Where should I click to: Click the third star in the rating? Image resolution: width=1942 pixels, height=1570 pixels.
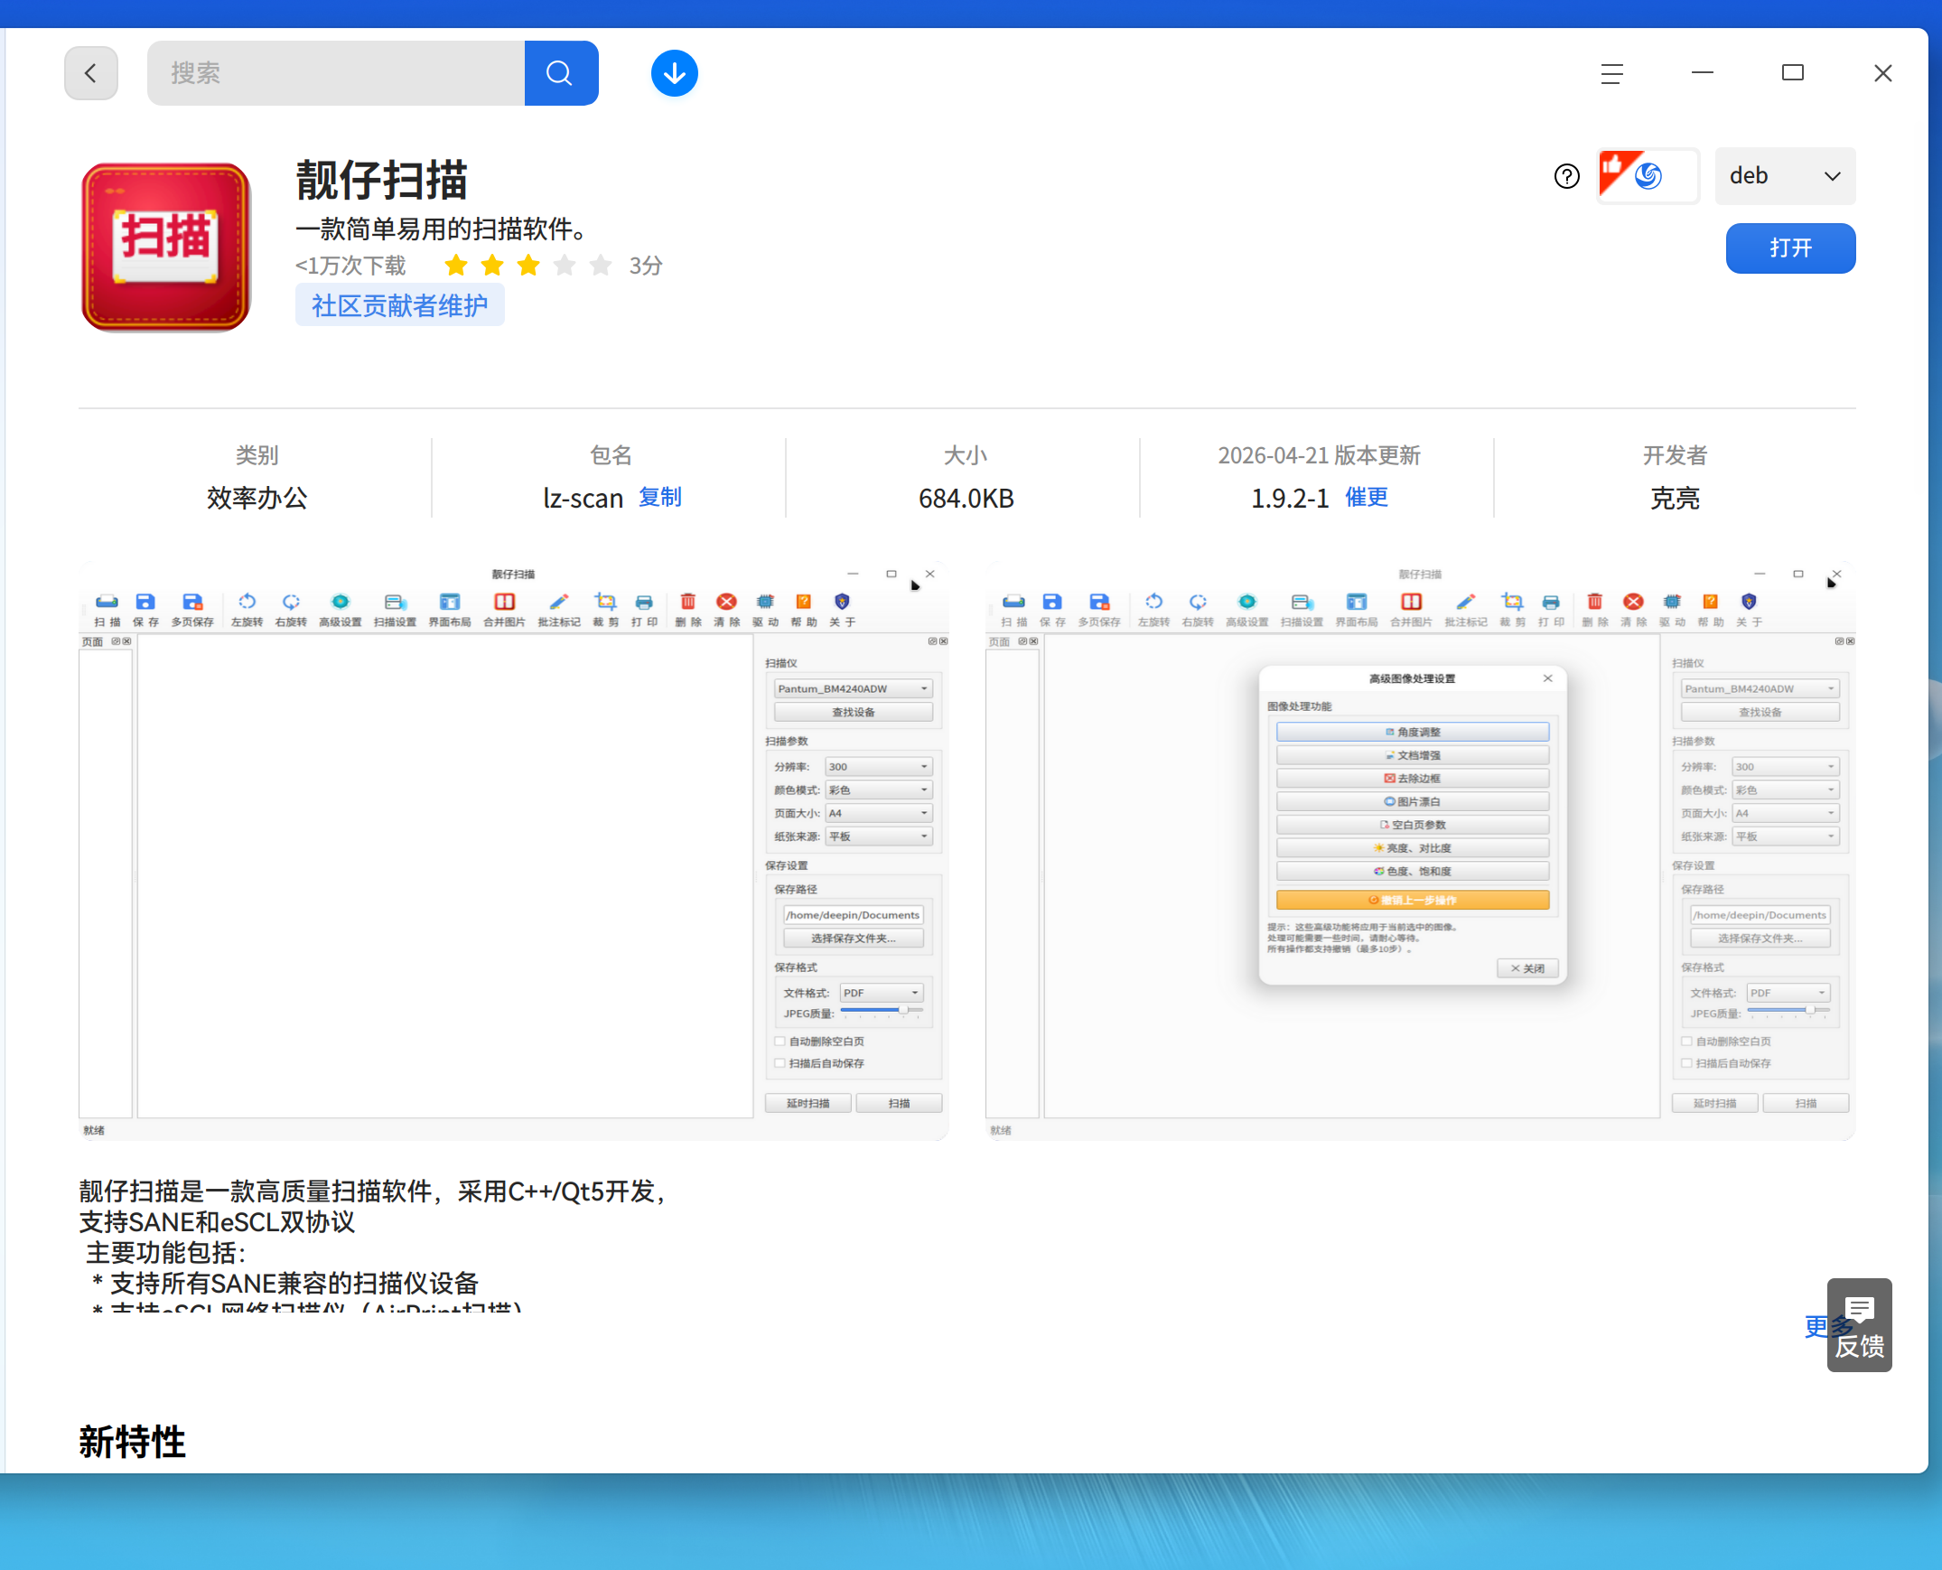[x=528, y=265]
